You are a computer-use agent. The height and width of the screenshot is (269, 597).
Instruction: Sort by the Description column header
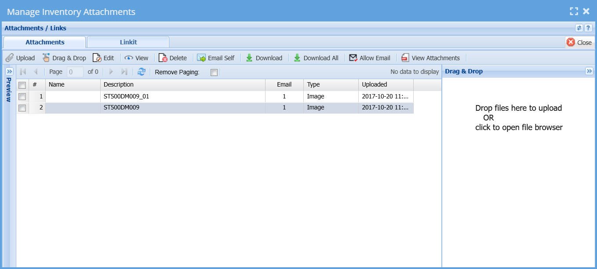pyautogui.click(x=182, y=85)
